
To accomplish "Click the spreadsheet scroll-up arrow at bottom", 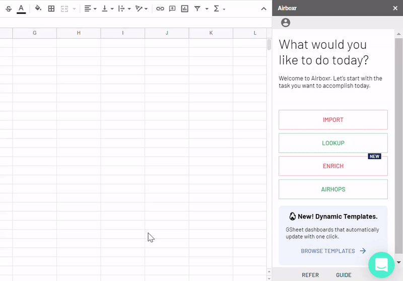I will (269, 271).
